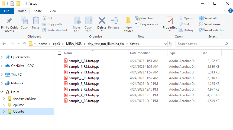Click the Cut scissors icon
Screen dimensions: 233x130
pos(44,18)
